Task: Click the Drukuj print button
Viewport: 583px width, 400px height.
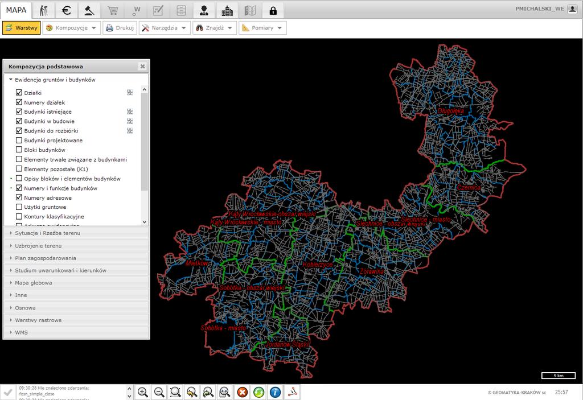Action: point(120,28)
